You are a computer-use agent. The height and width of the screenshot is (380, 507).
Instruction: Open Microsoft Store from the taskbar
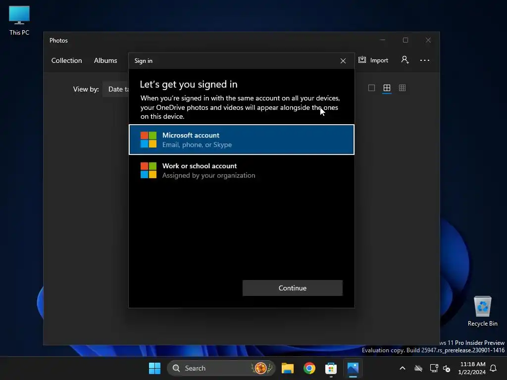(x=331, y=368)
